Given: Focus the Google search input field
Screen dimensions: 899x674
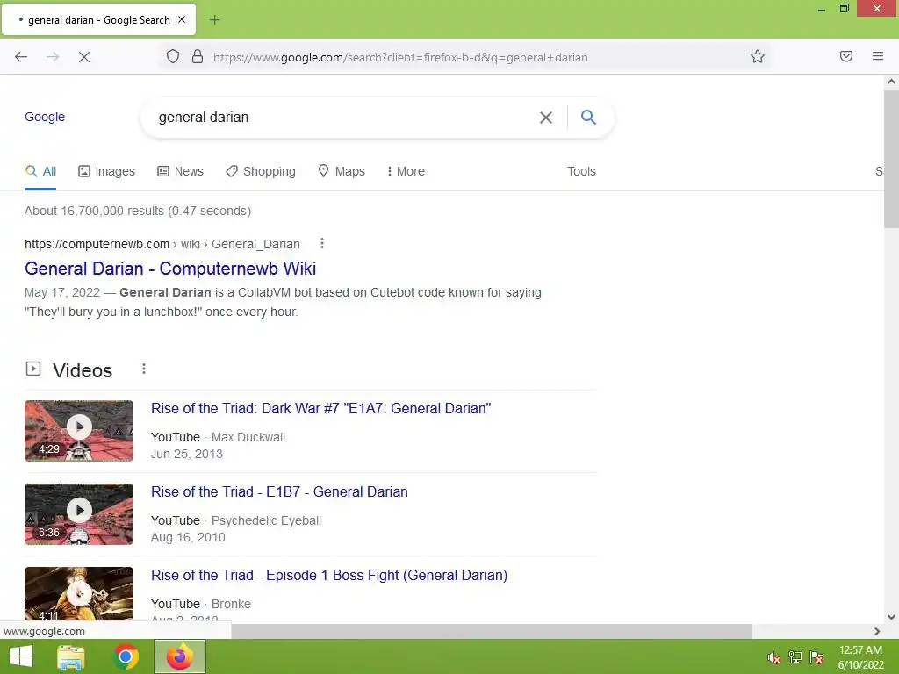Looking at the screenshot, I should point(344,118).
